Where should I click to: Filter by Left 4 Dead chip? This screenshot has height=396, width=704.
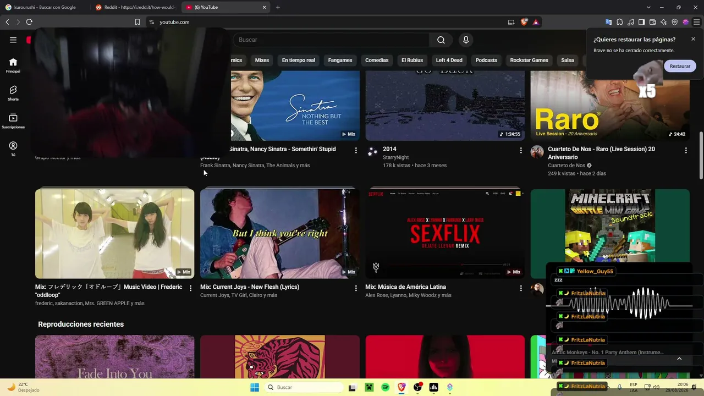pos(449,60)
